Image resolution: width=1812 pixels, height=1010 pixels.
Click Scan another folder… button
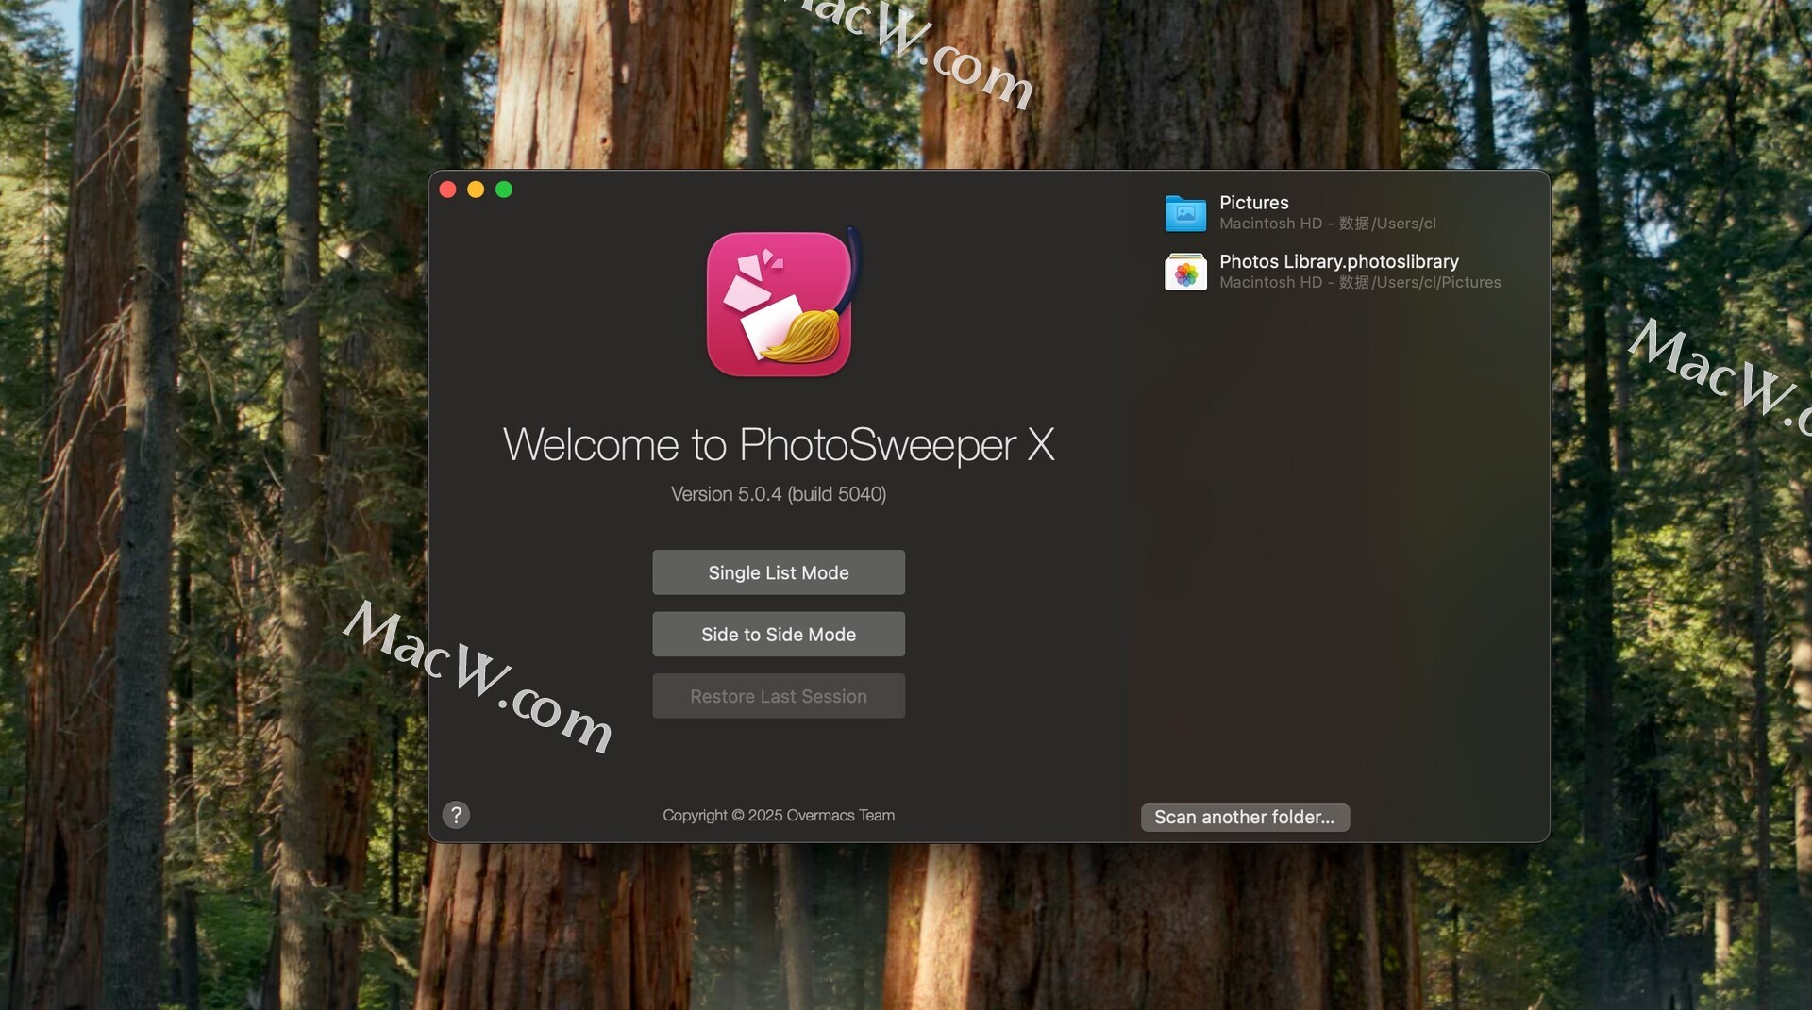tap(1245, 818)
